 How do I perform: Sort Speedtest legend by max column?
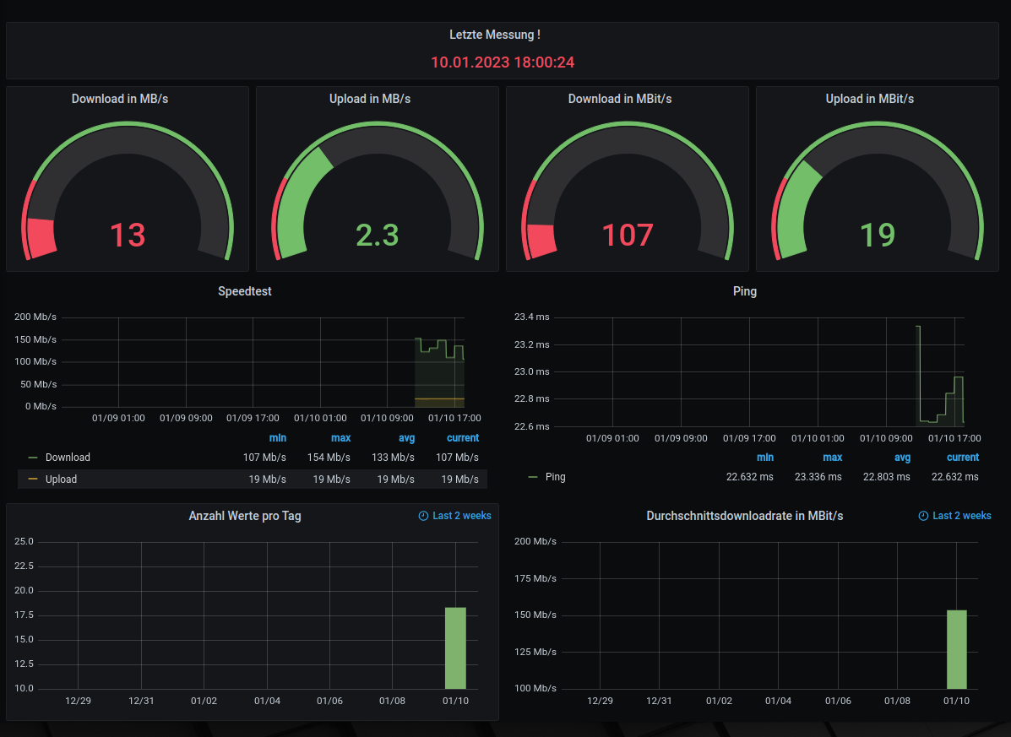pyautogui.click(x=341, y=438)
